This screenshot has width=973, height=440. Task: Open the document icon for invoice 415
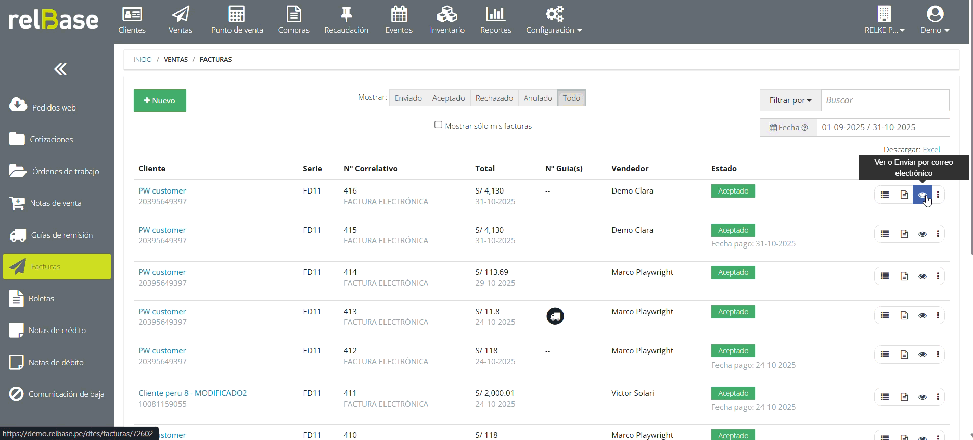point(904,234)
